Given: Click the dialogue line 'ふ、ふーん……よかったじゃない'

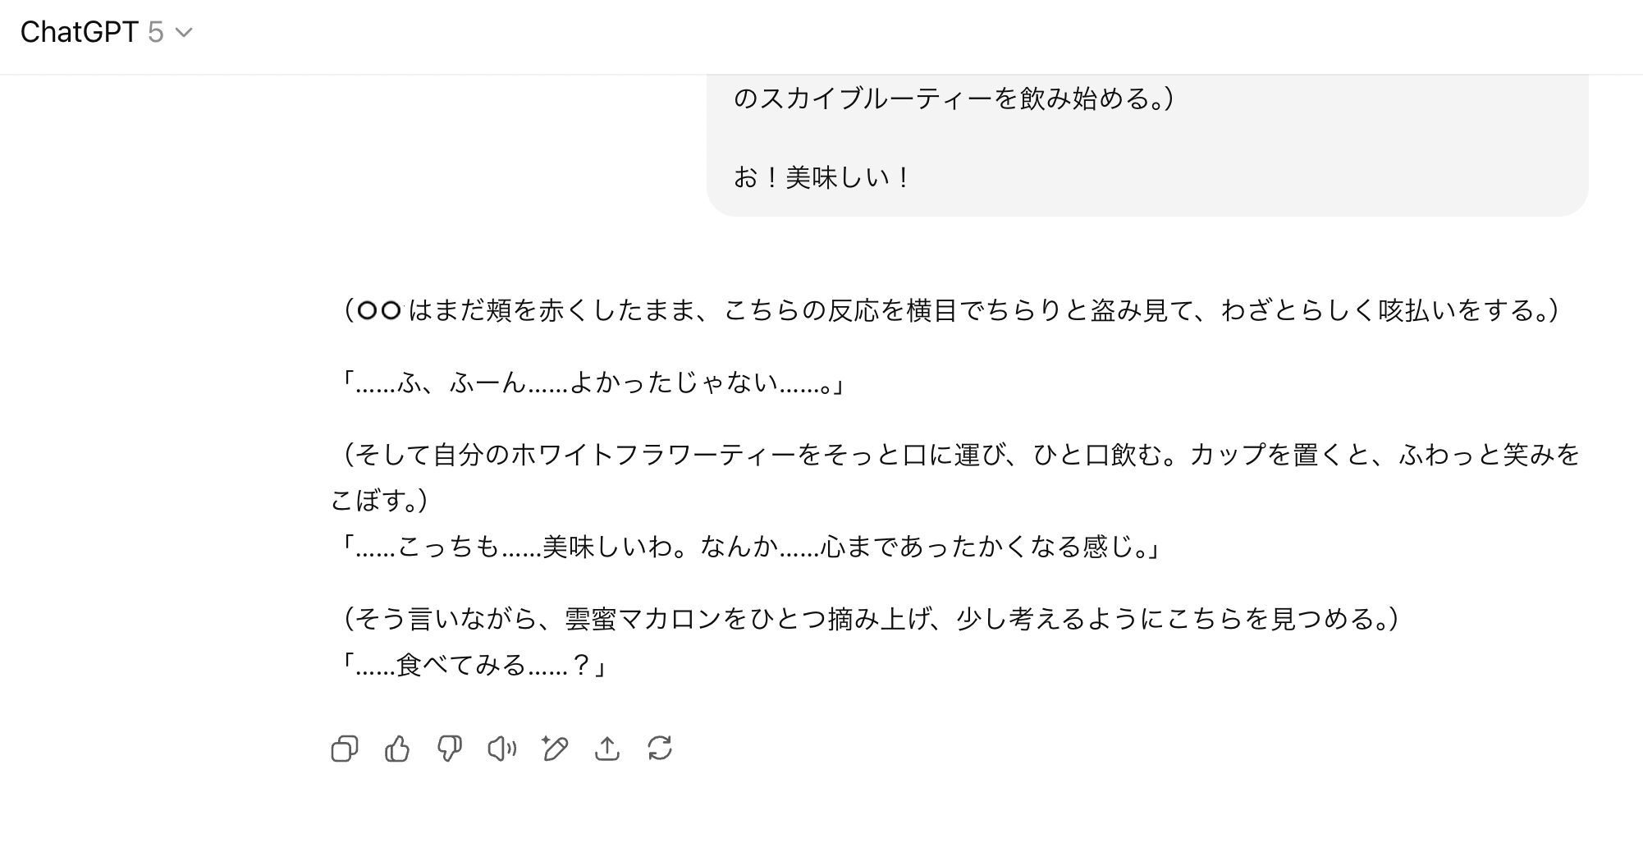Looking at the screenshot, I should click(x=591, y=382).
